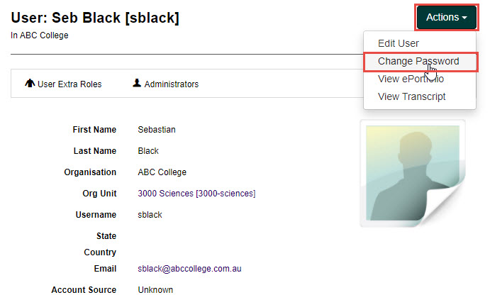Open View ePortfolio menu entry
This screenshot has width=490, height=295.
tap(411, 79)
